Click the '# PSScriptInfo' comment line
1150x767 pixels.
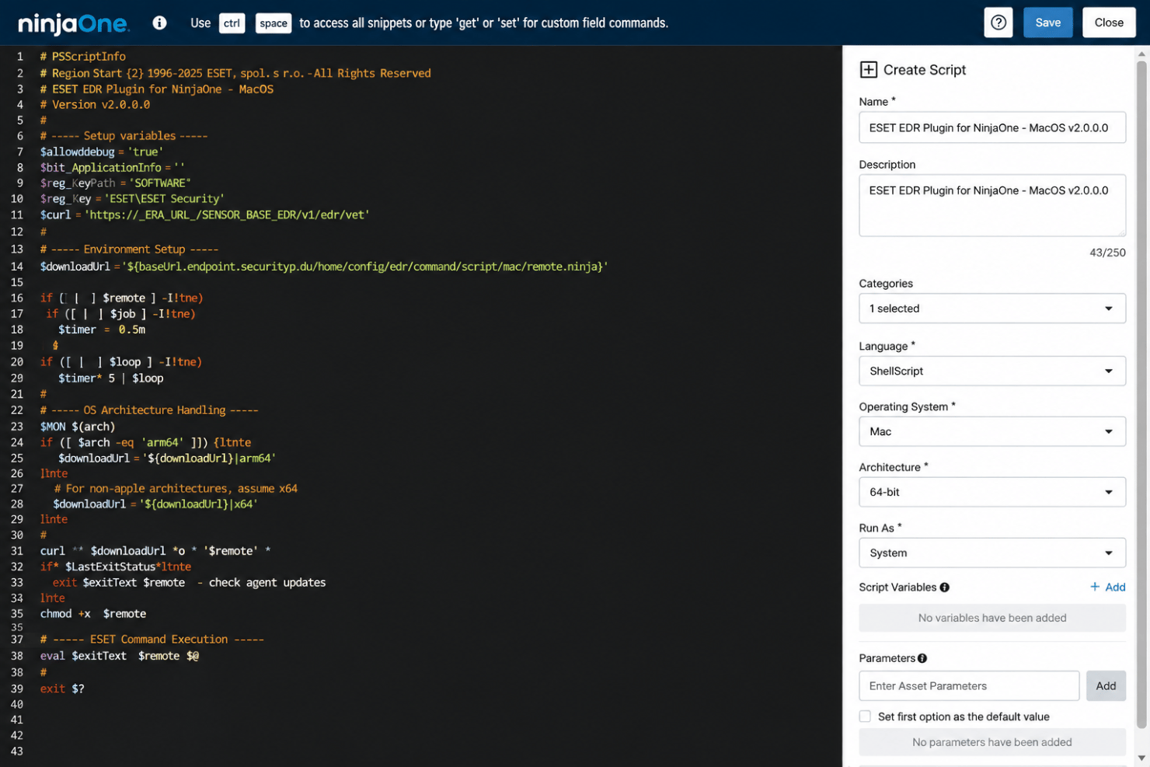click(83, 57)
